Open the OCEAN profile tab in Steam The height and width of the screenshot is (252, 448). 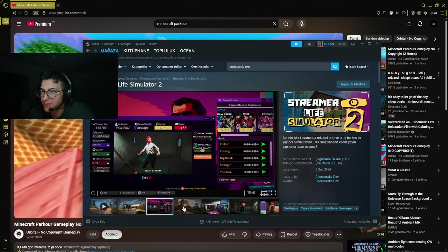pos(187,51)
